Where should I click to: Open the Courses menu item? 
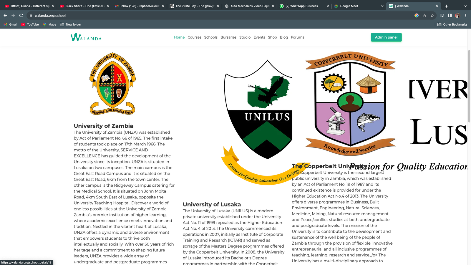click(194, 37)
